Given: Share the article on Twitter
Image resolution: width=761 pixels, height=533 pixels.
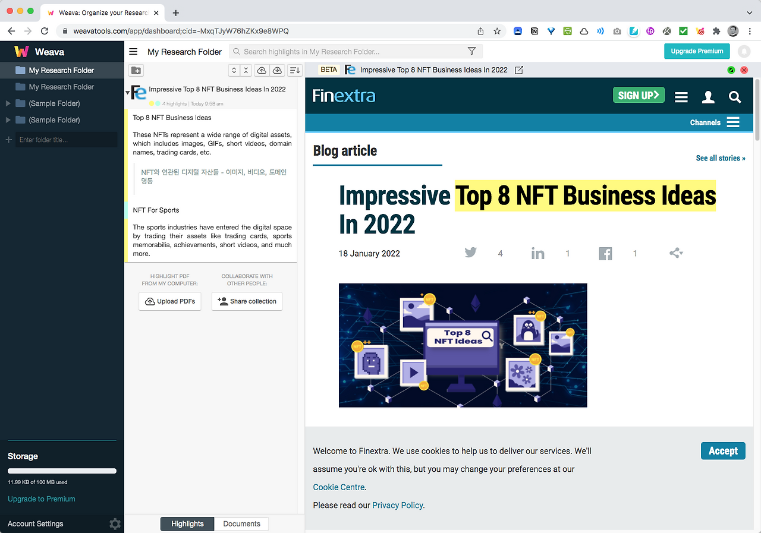Looking at the screenshot, I should (x=471, y=253).
